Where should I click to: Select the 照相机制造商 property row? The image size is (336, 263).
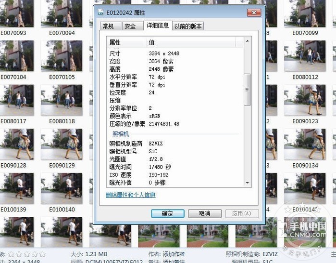tap(126, 144)
